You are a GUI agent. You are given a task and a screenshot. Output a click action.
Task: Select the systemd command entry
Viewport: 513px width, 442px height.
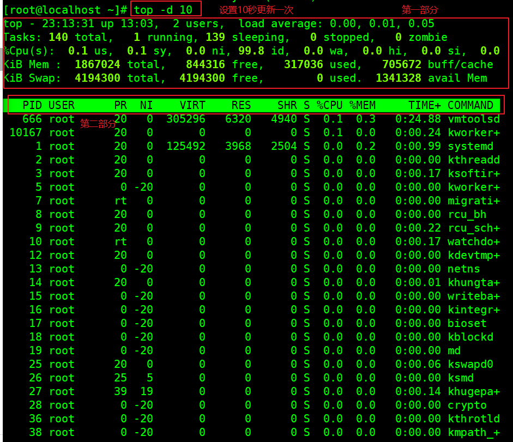click(x=470, y=146)
